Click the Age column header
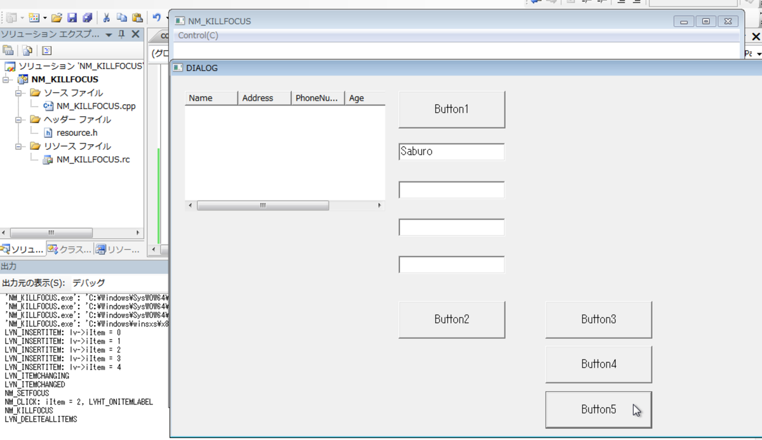762x440 pixels. click(365, 98)
